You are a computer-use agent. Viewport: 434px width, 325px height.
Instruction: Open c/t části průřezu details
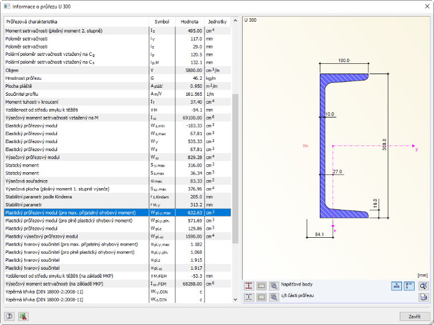274,297
